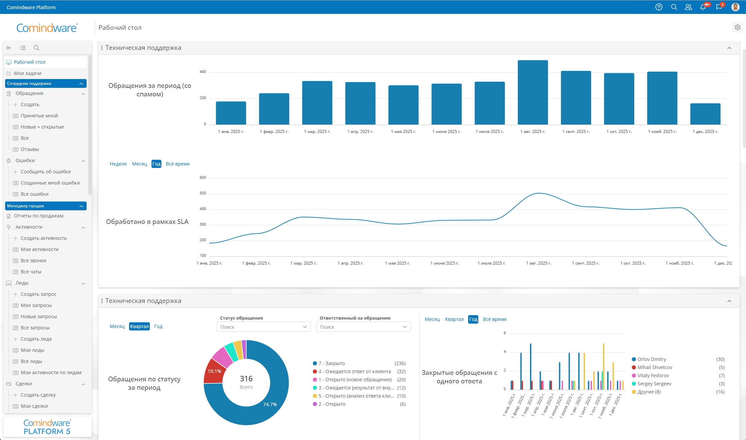Collapse the navigation sidebar arrow icon
746x440 pixels.
click(x=9, y=48)
